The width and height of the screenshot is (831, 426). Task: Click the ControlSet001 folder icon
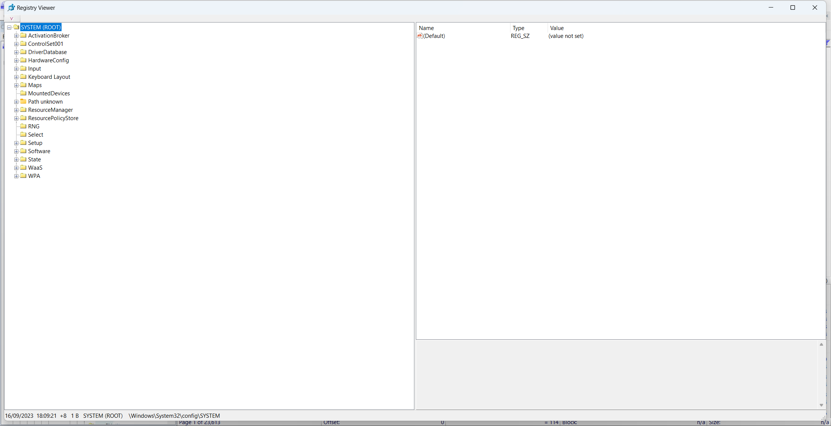pyautogui.click(x=23, y=44)
